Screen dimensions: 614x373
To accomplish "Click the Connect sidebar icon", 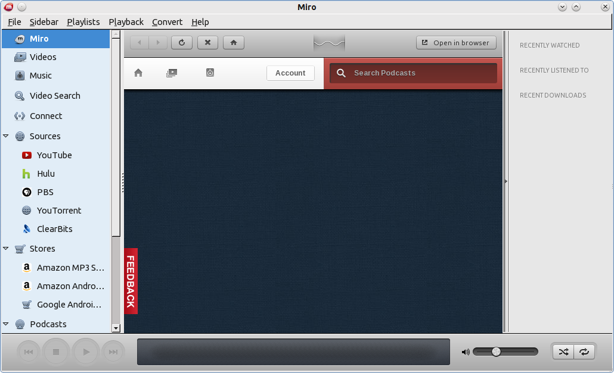I will 20,116.
